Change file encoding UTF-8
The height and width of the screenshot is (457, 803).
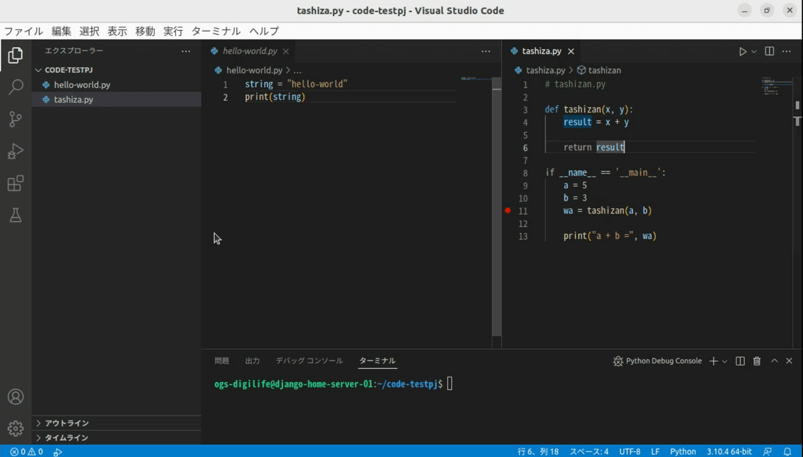(x=630, y=452)
